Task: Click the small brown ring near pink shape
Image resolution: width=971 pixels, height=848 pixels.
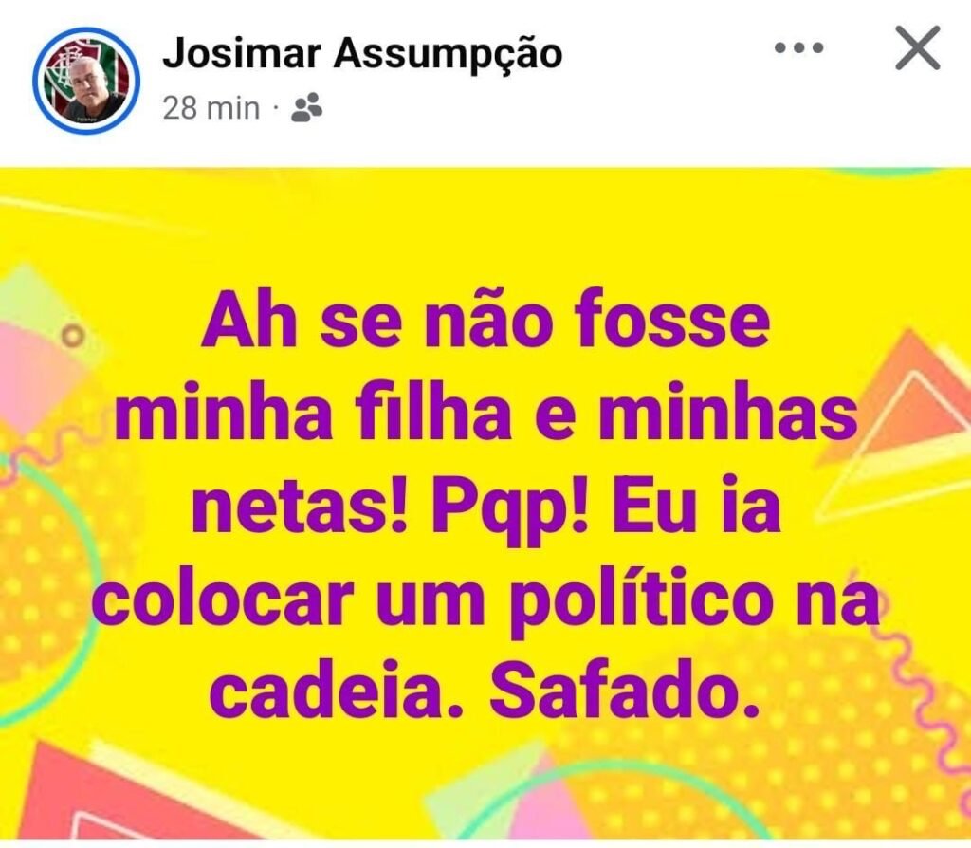Action: pyautogui.click(x=72, y=337)
